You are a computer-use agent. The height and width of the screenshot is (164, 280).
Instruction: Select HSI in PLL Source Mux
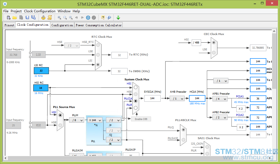(60, 115)
